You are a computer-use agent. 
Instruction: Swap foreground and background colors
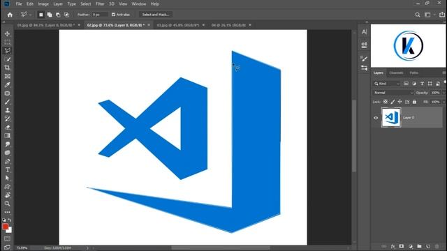(10, 220)
